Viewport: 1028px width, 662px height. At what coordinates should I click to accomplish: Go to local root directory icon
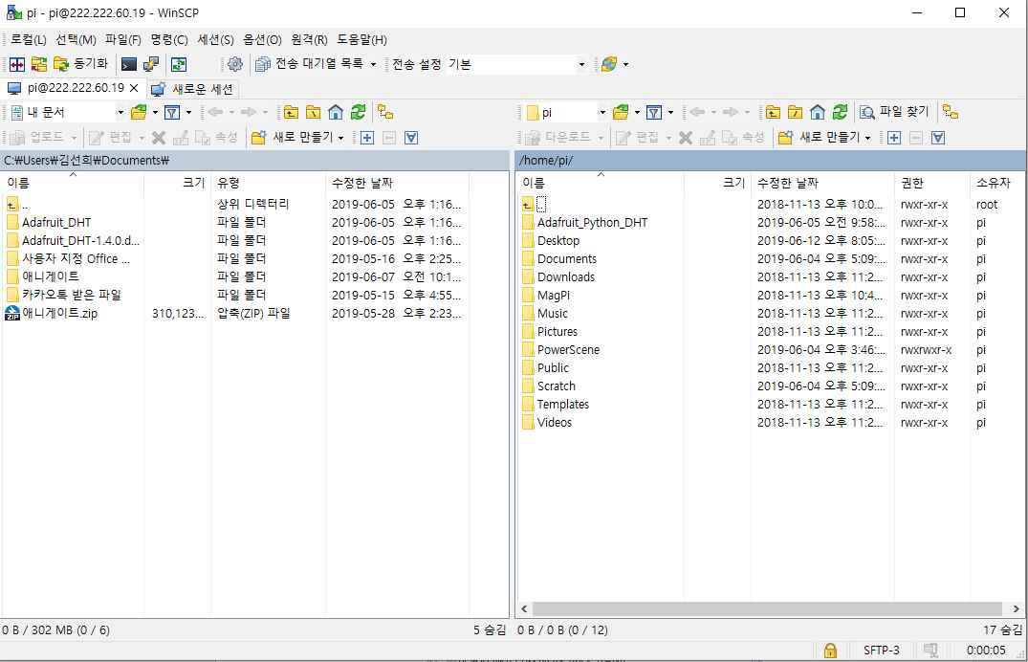click(x=314, y=112)
